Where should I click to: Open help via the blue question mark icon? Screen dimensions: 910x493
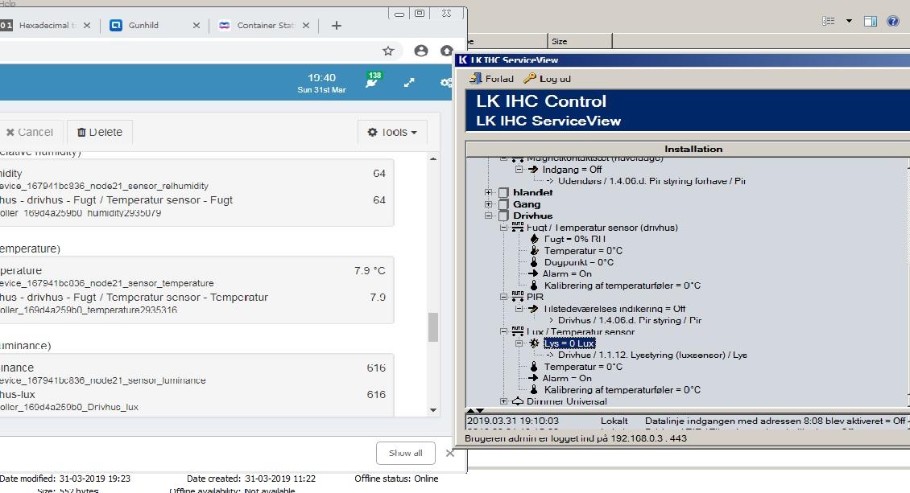(x=892, y=22)
